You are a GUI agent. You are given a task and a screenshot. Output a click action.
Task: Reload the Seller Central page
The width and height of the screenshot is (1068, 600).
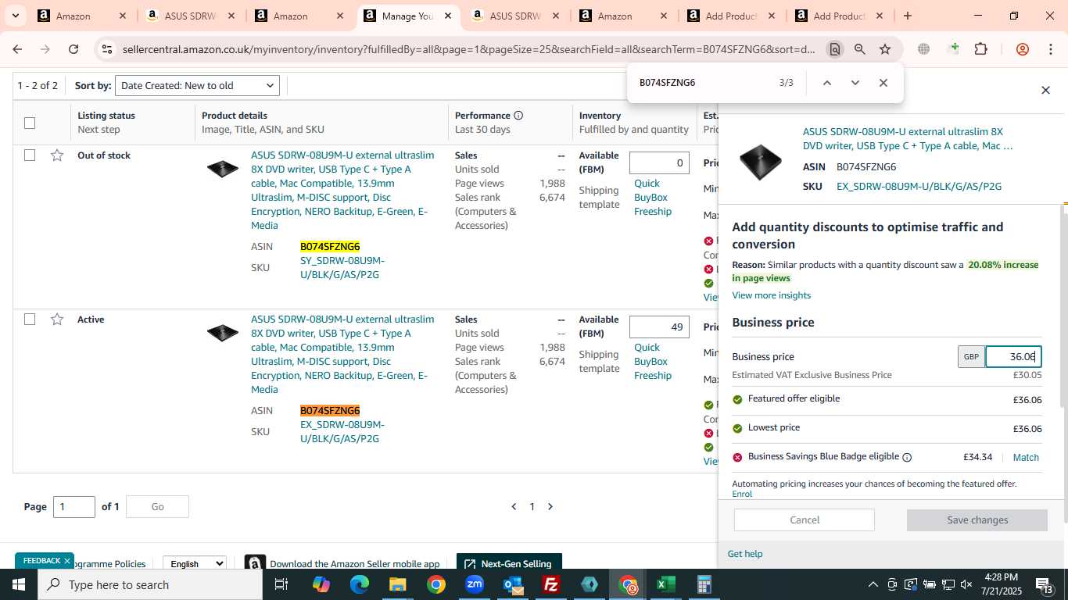pos(73,49)
